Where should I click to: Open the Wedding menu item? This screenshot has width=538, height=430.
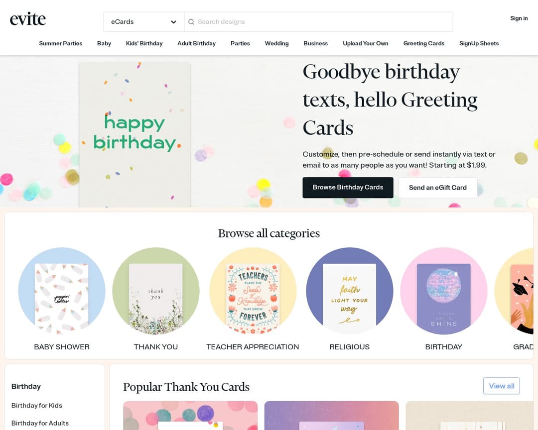pos(276,44)
